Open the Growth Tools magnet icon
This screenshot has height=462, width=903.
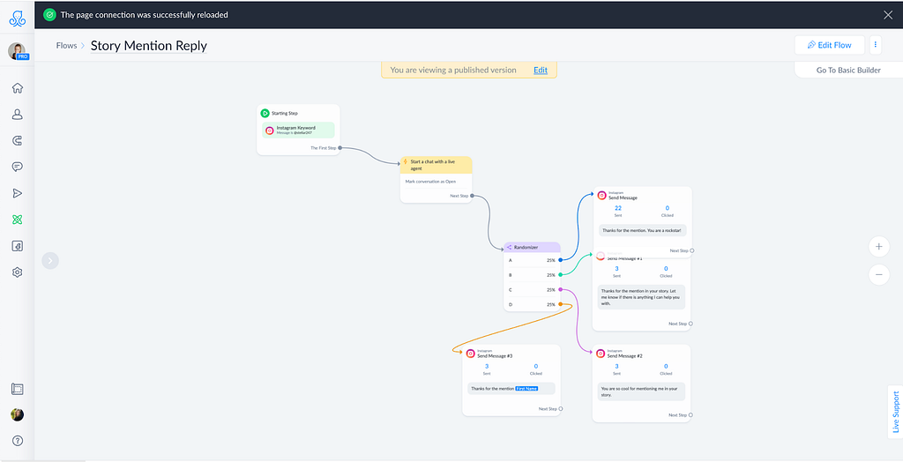pos(18,140)
